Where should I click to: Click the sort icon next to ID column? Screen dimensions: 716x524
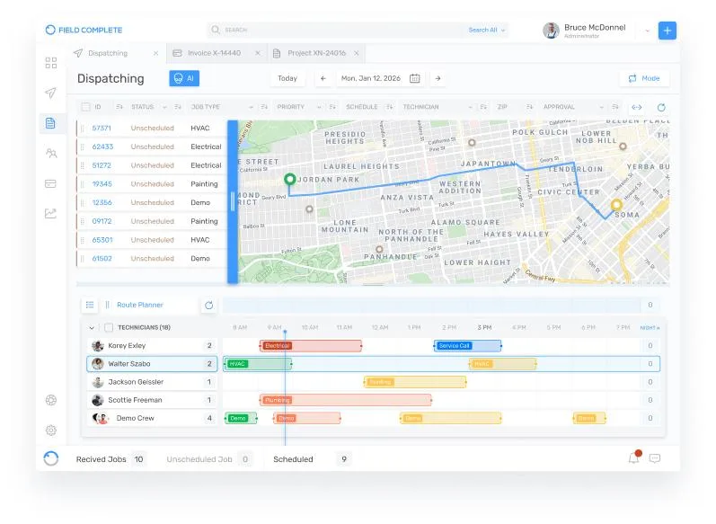(119, 107)
